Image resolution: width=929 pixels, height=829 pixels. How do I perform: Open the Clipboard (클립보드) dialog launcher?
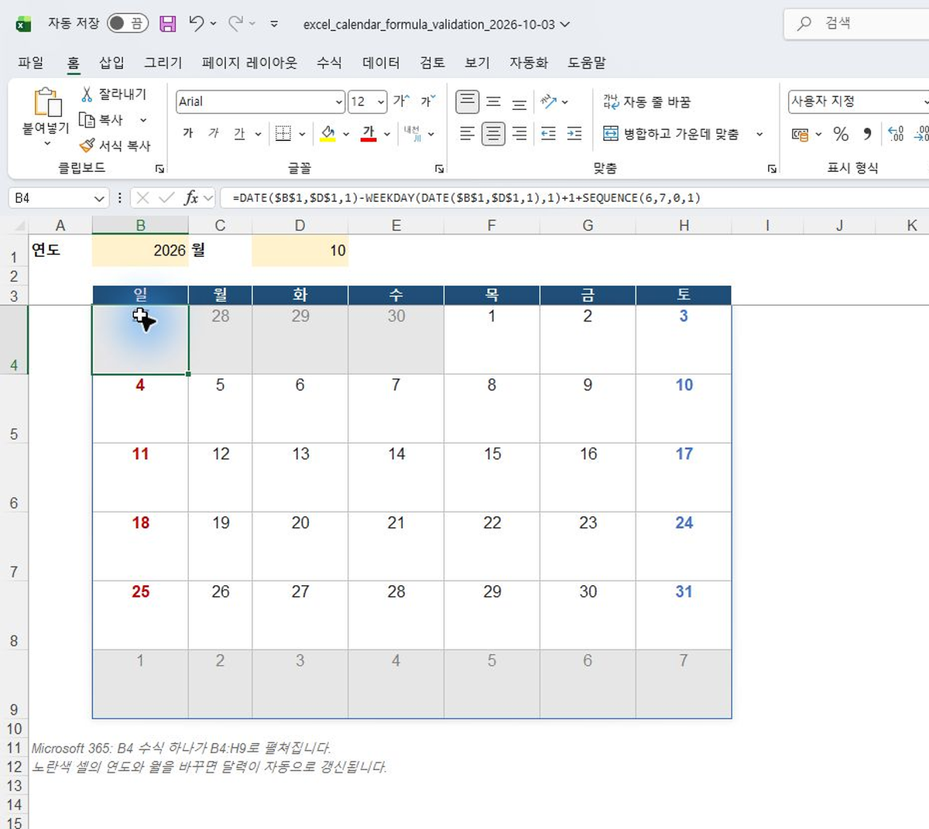160,169
